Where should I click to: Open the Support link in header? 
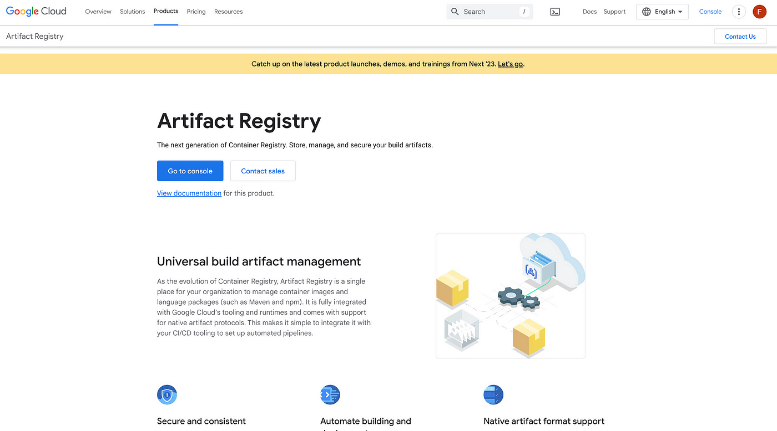pyautogui.click(x=614, y=12)
